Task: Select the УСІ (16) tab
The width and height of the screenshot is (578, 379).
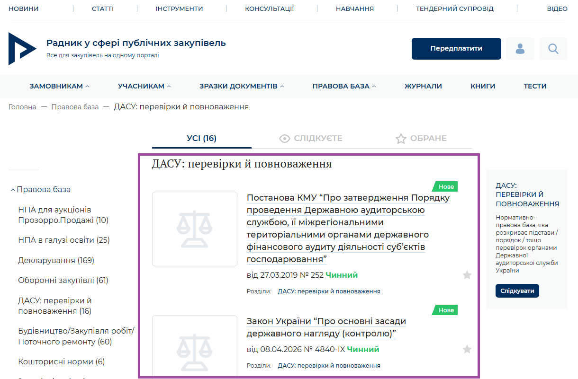Action: 202,138
